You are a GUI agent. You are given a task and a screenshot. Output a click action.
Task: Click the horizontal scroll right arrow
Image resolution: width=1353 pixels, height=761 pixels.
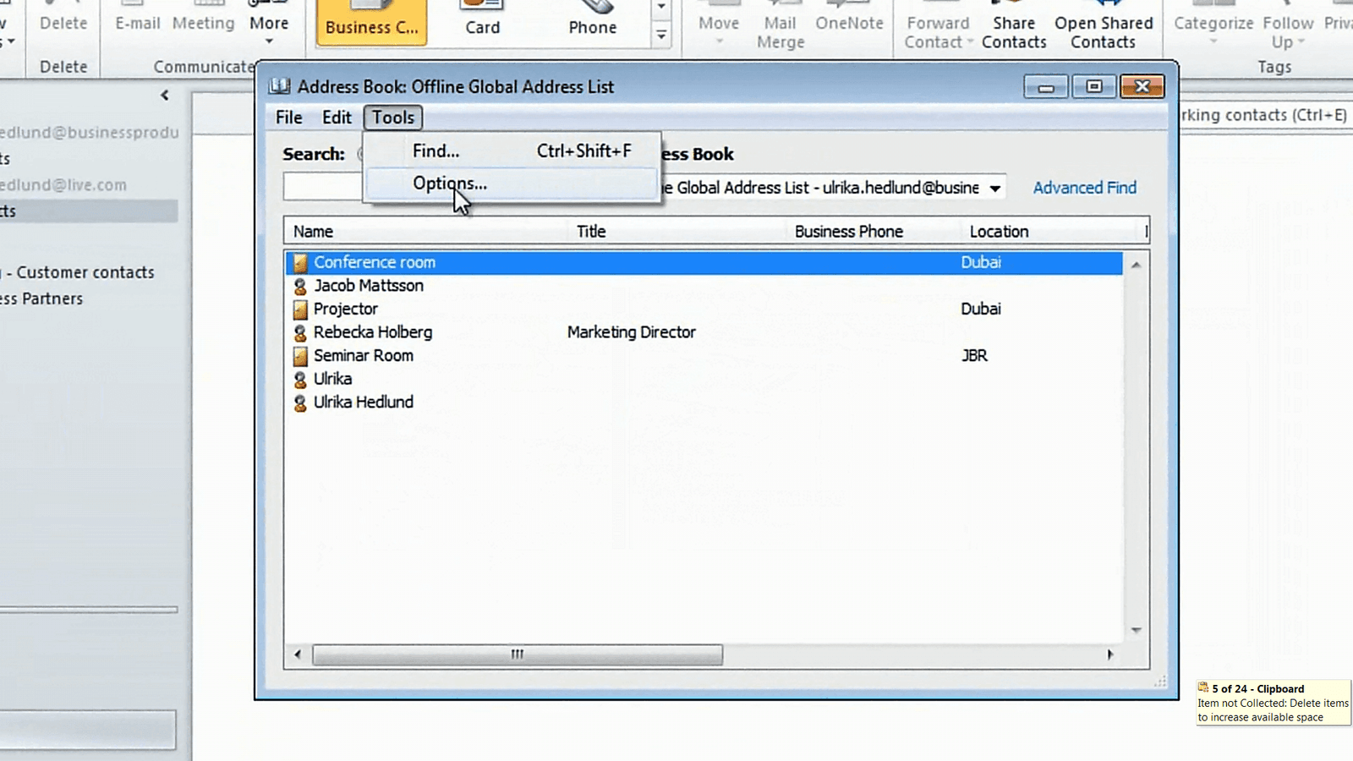tap(1109, 654)
